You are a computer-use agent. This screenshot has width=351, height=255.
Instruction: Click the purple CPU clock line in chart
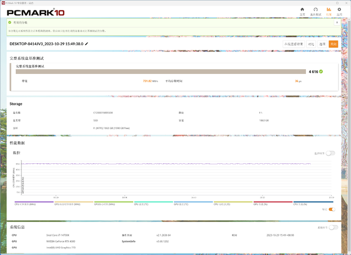(166, 164)
